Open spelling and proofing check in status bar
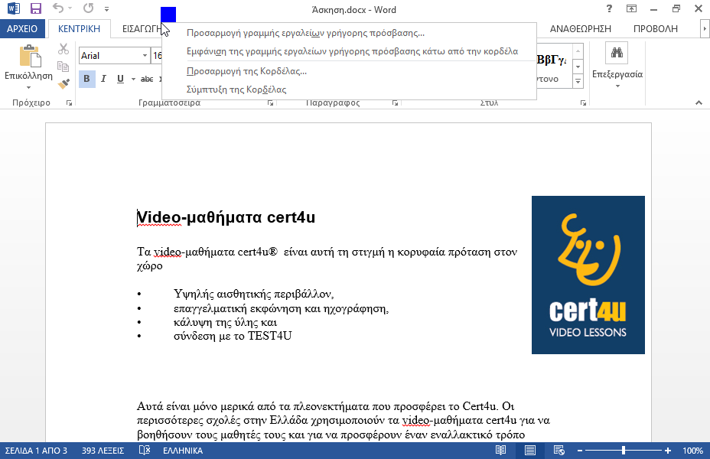 145,451
